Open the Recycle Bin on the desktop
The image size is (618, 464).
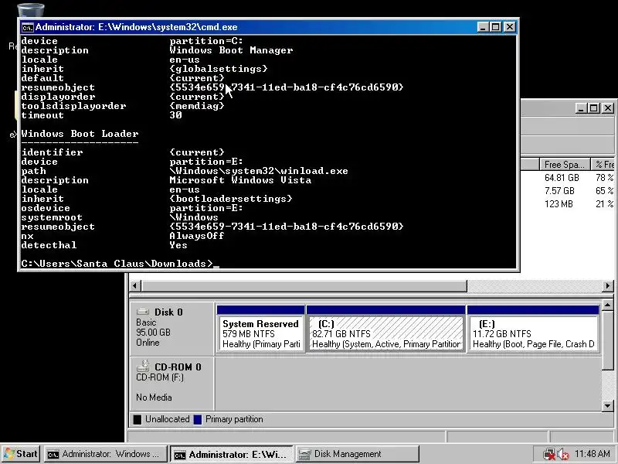tap(30, 9)
